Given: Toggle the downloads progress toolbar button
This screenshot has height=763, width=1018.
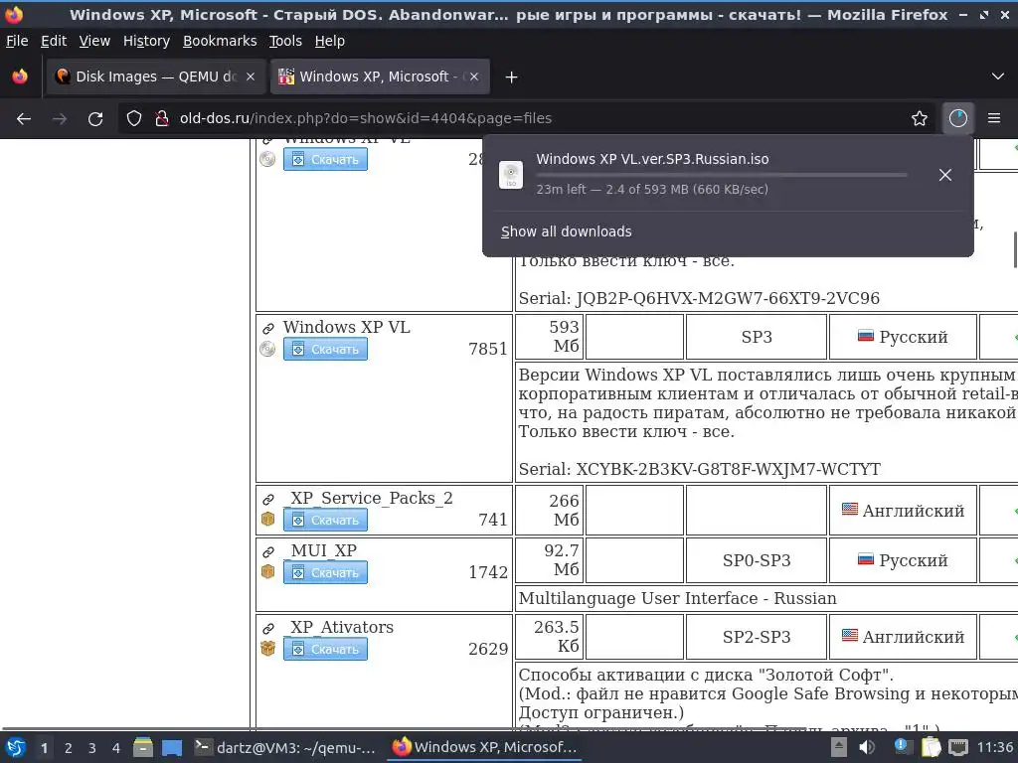Looking at the screenshot, I should pos(957,118).
